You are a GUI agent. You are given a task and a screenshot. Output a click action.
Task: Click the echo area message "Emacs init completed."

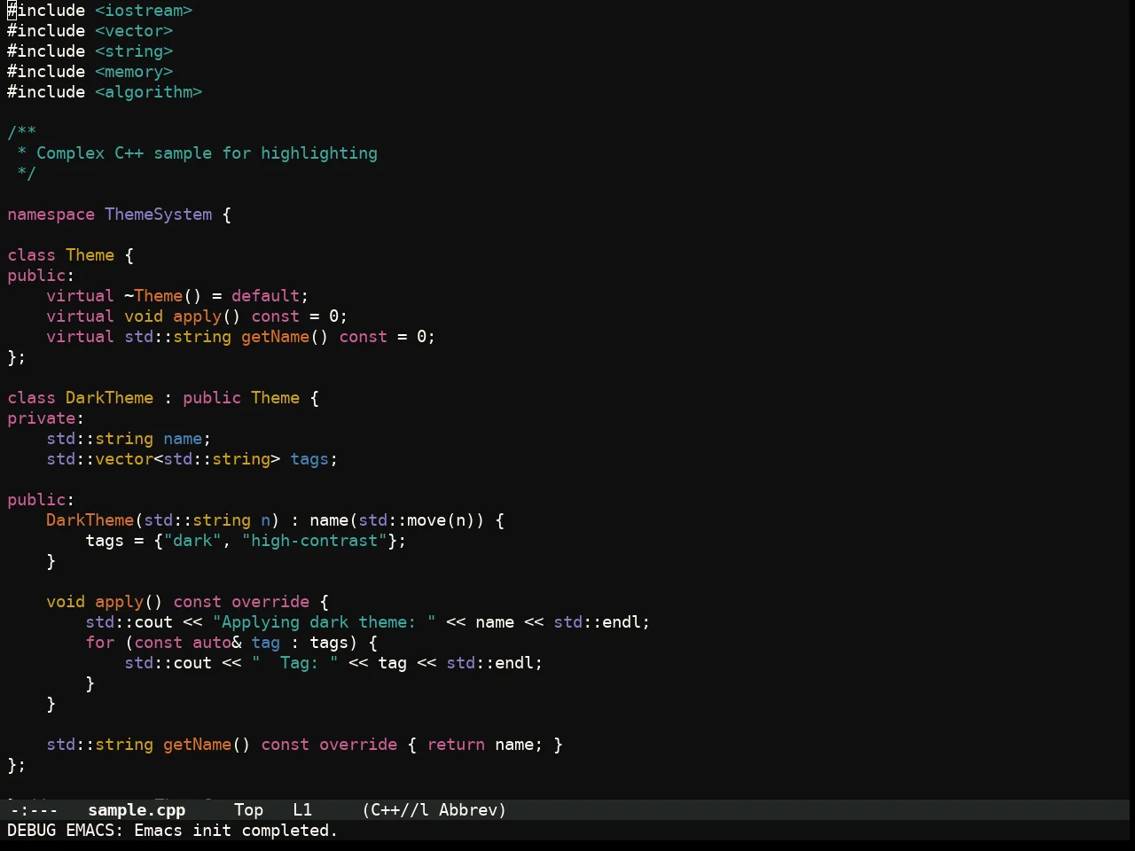click(x=236, y=831)
